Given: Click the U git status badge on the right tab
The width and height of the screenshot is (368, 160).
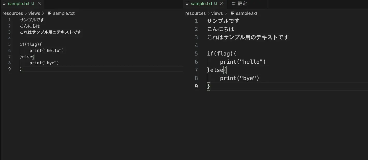Looking at the screenshot, I should 215,4.
